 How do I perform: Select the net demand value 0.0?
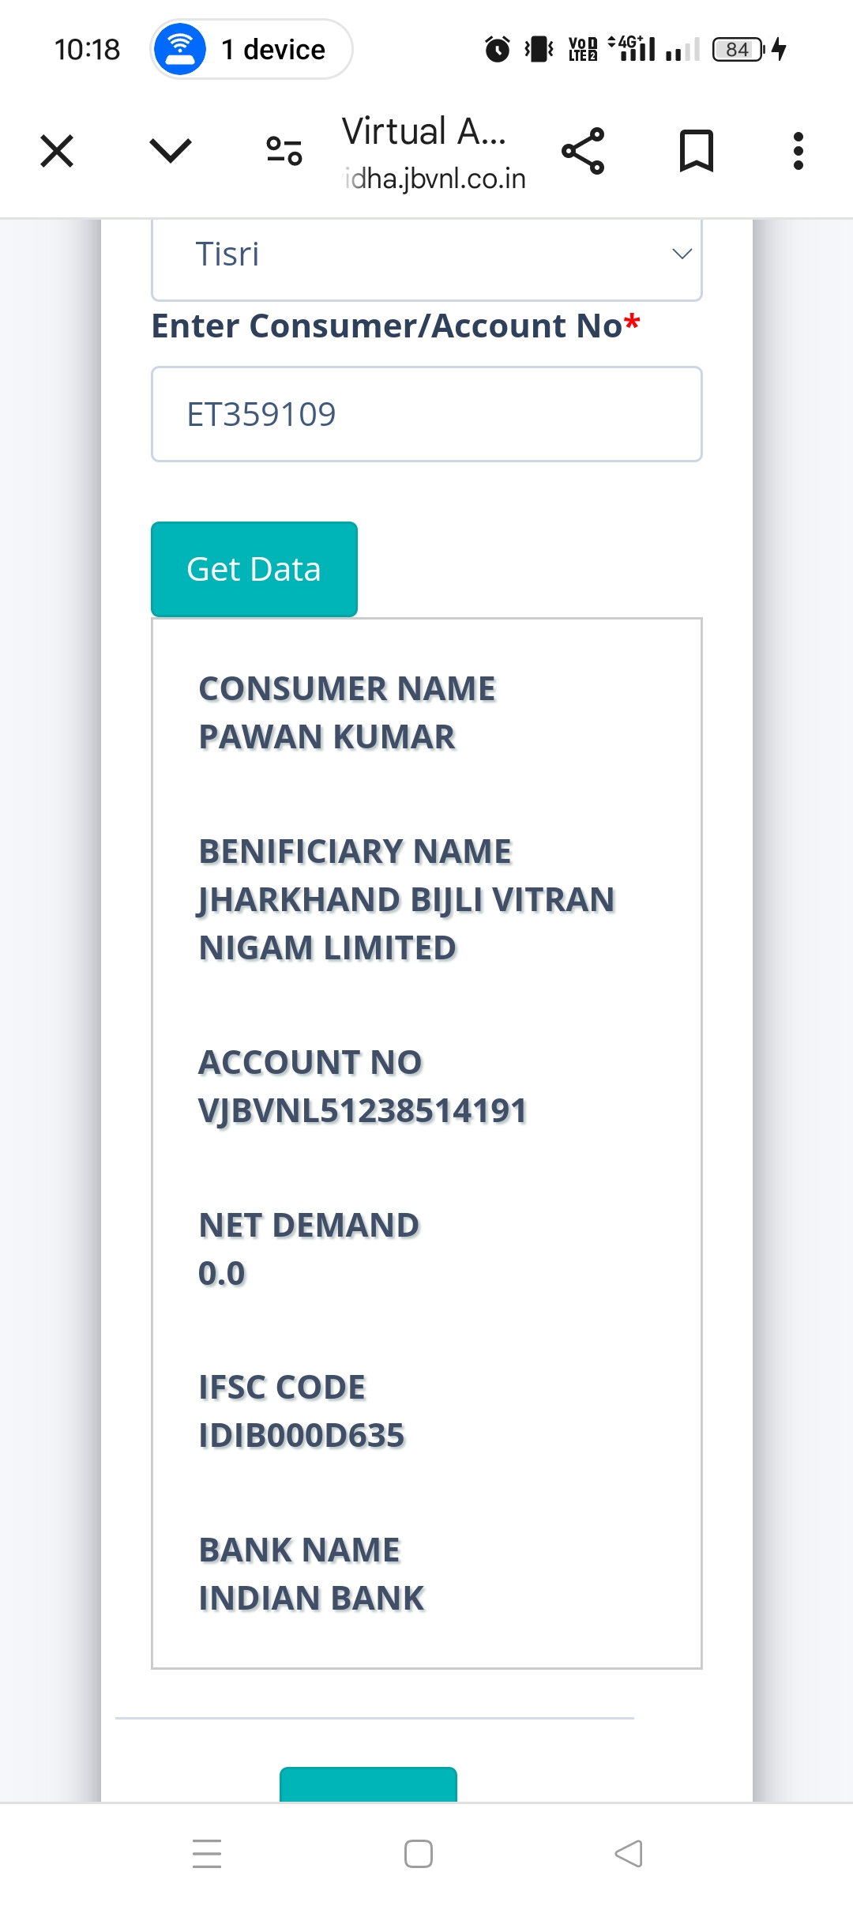222,1274
